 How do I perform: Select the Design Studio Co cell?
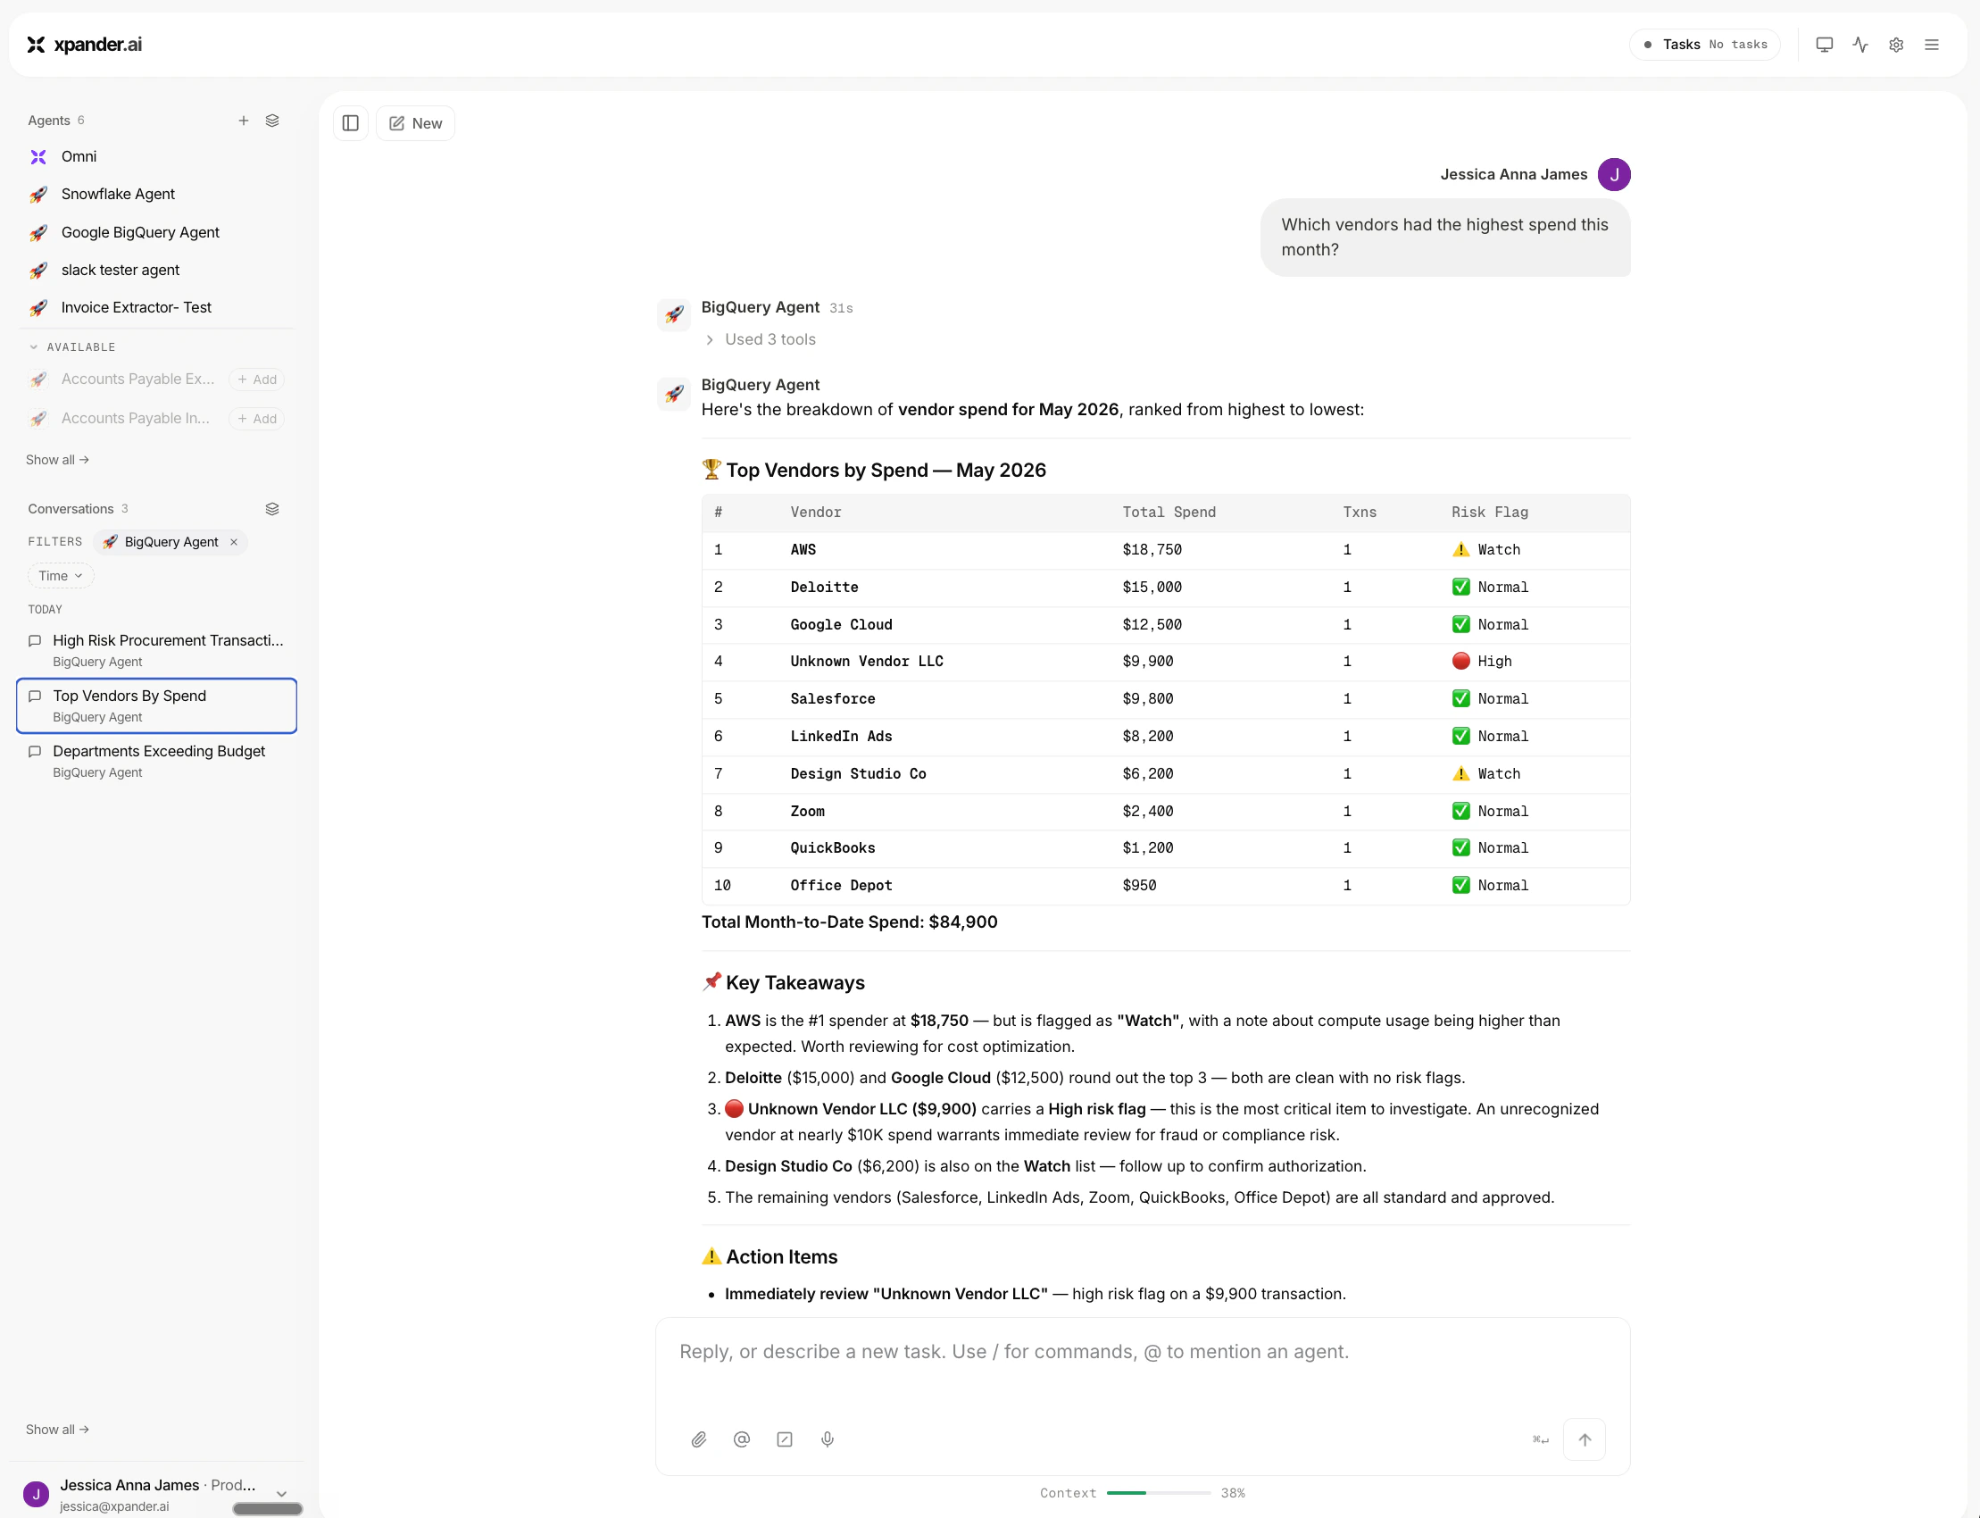click(x=858, y=773)
